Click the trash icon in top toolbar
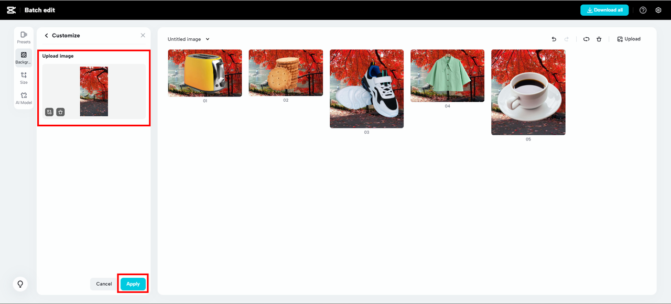 599,39
